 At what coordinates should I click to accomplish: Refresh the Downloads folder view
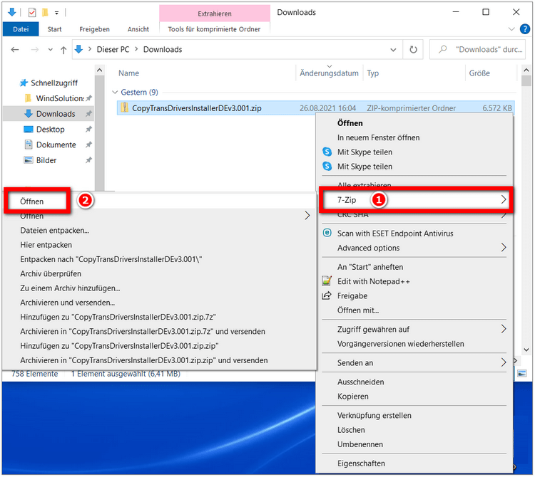(x=413, y=50)
